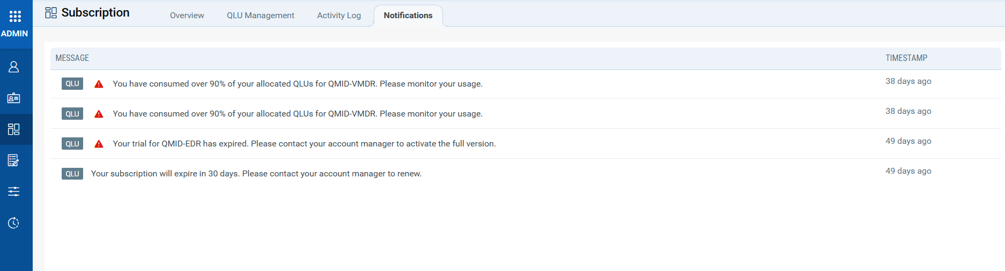Select the Subscription dashboard sidebar icon
This screenshot has height=271, width=1005.
(x=14, y=129)
